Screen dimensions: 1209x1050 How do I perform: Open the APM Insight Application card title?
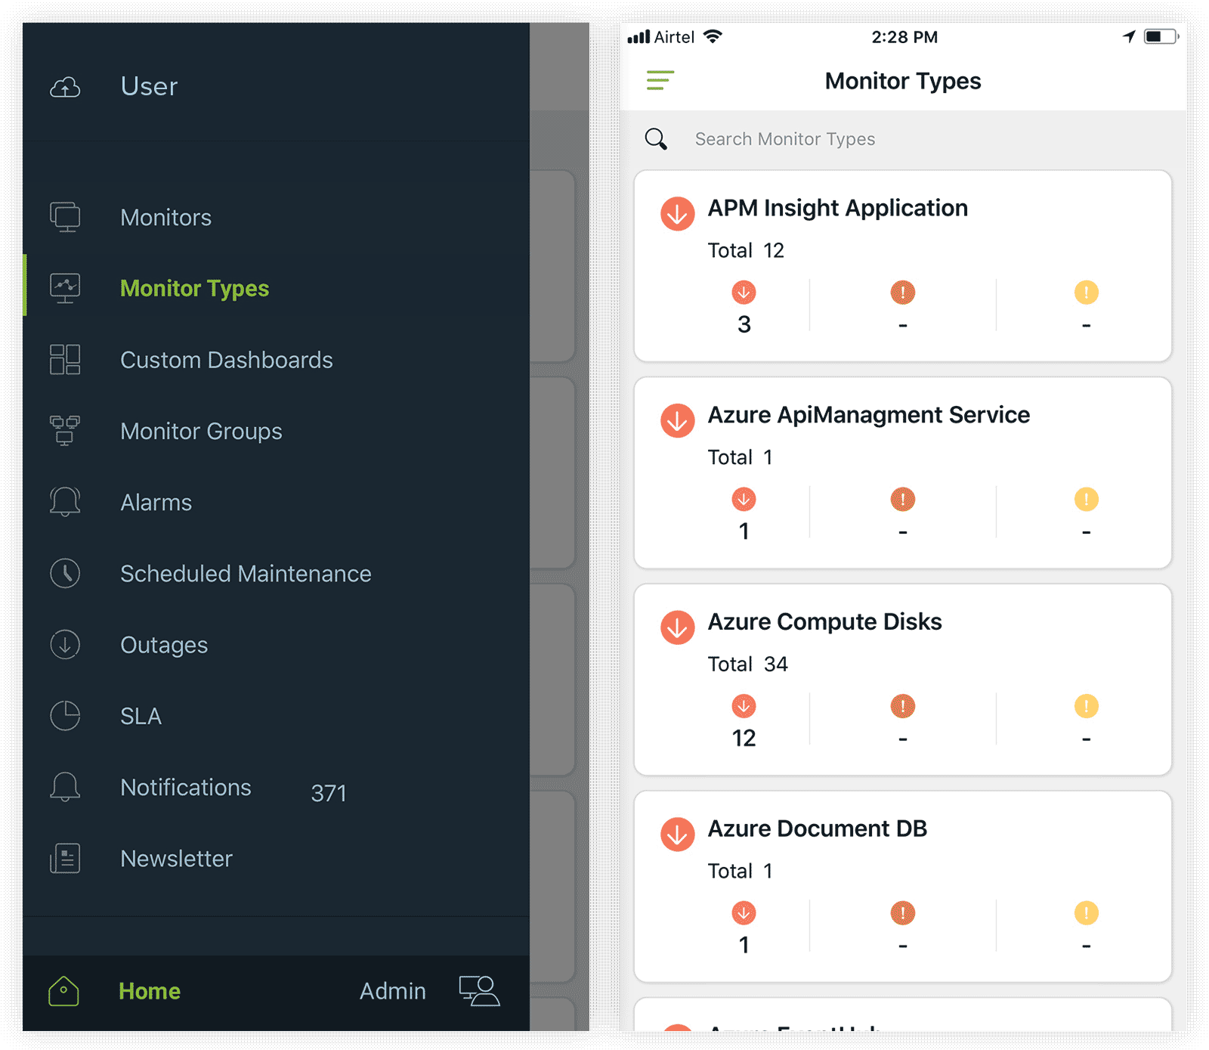(x=838, y=208)
